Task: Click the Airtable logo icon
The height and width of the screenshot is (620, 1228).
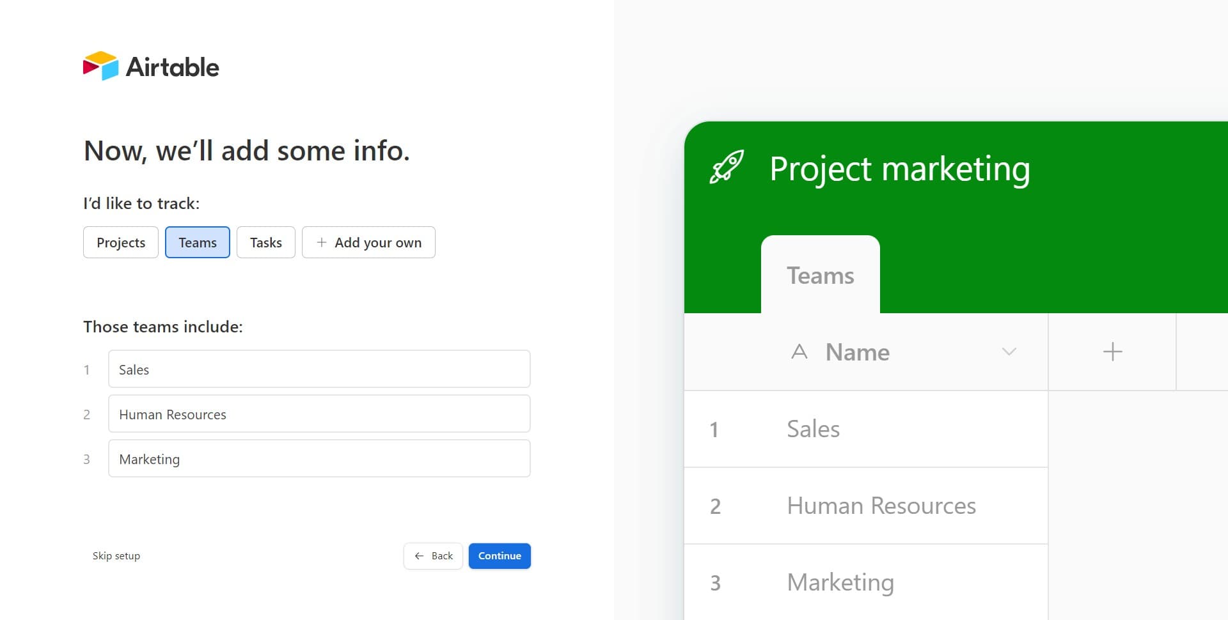Action: 100,66
